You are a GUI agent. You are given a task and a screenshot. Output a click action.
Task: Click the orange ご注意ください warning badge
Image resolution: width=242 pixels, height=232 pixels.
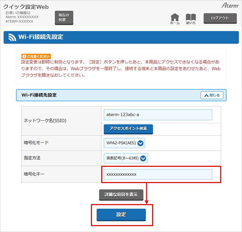36,56
